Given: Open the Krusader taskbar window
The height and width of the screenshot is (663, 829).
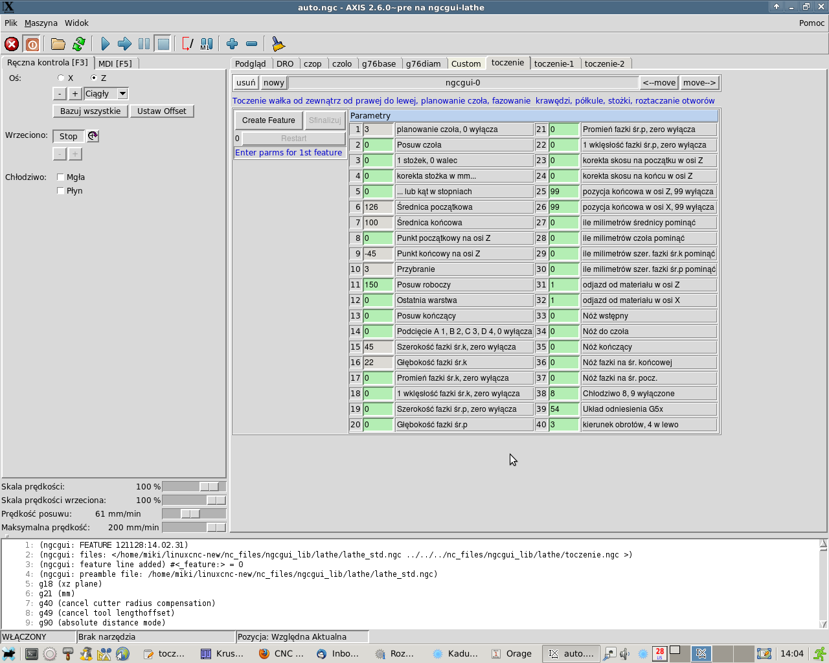Looking at the screenshot, I should coord(222,654).
